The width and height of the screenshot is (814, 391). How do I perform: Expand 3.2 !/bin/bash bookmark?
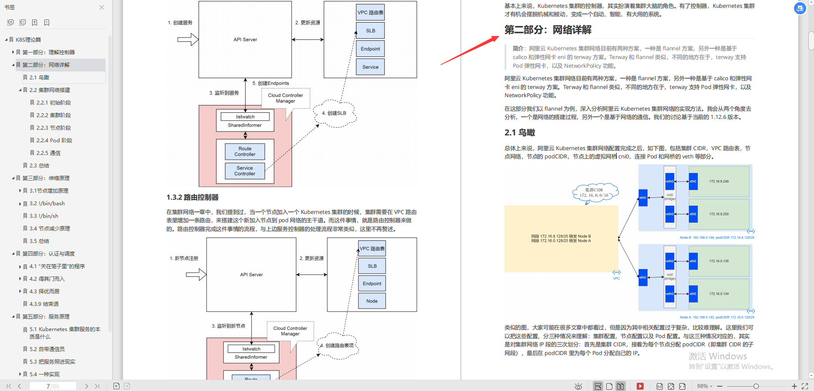(x=20, y=203)
